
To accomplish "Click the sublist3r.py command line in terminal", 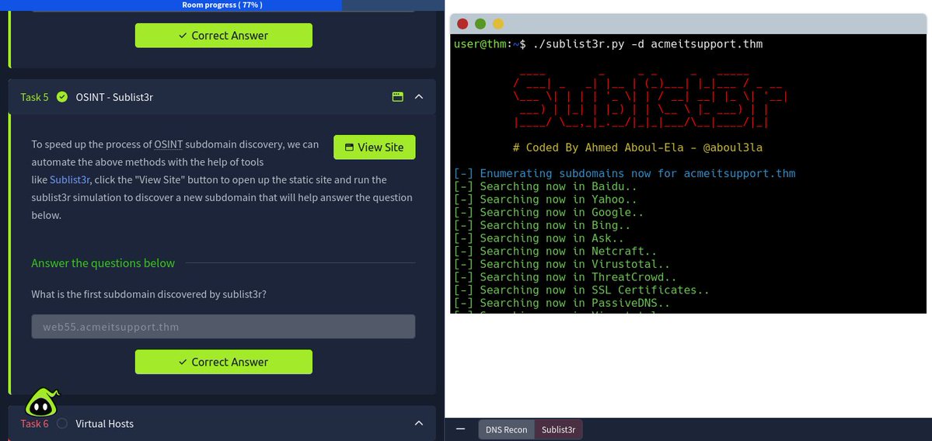I will coord(608,44).
